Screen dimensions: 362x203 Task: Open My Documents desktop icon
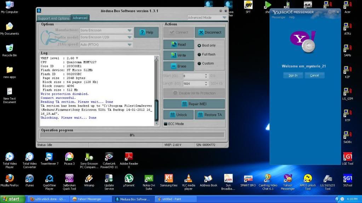click(x=10, y=29)
